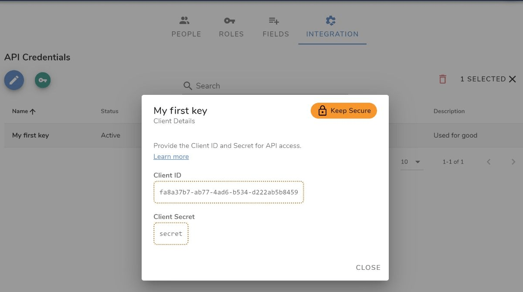Click the Client Secret value box
This screenshot has width=523, height=292.
point(171,234)
